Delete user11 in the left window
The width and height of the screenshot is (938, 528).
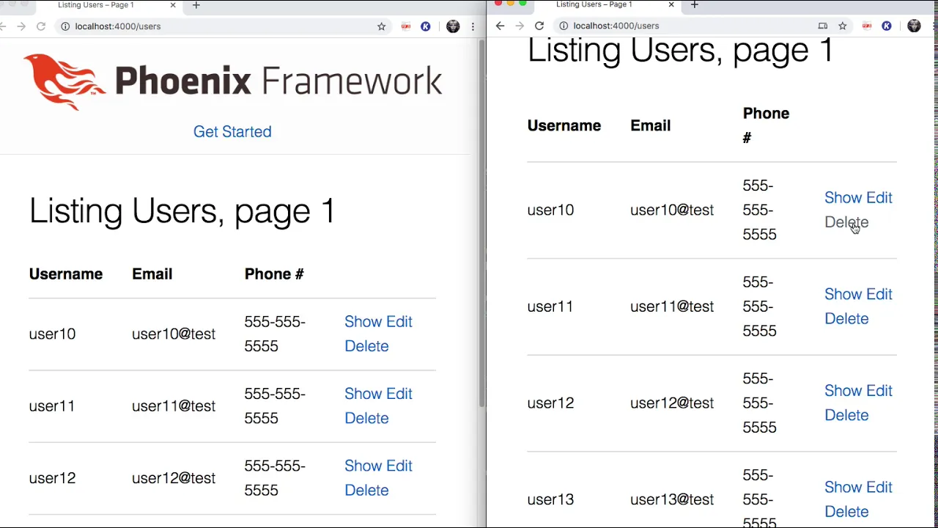(x=366, y=418)
